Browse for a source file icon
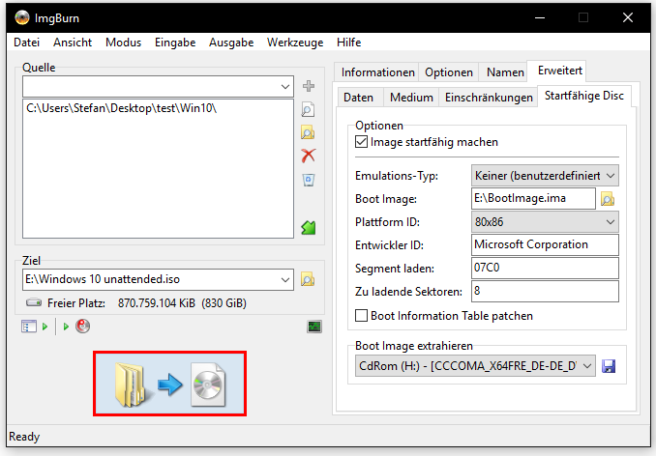The image size is (656, 456). point(308,109)
